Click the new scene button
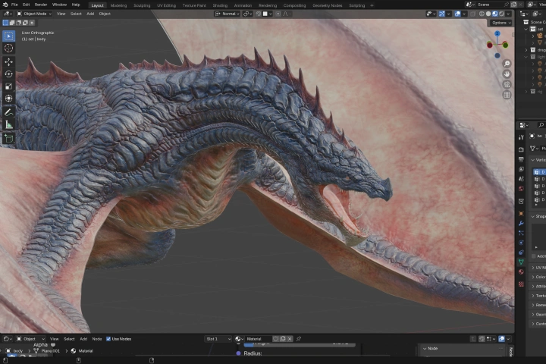The height and width of the screenshot is (364, 546). click(x=514, y=5)
